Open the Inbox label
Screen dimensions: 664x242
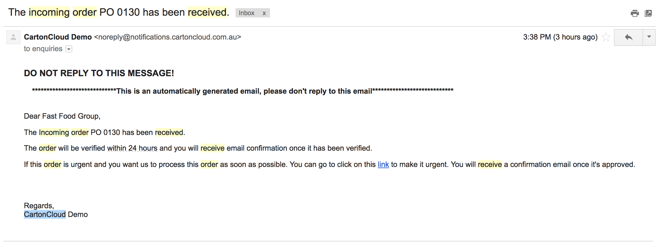[x=247, y=13]
